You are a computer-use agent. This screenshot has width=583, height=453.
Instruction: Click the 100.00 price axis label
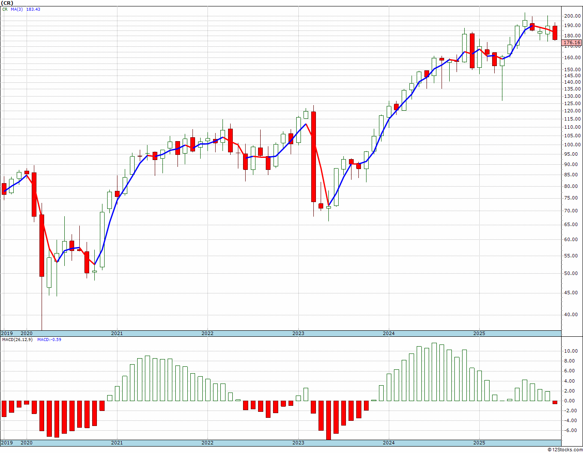pos(573,145)
